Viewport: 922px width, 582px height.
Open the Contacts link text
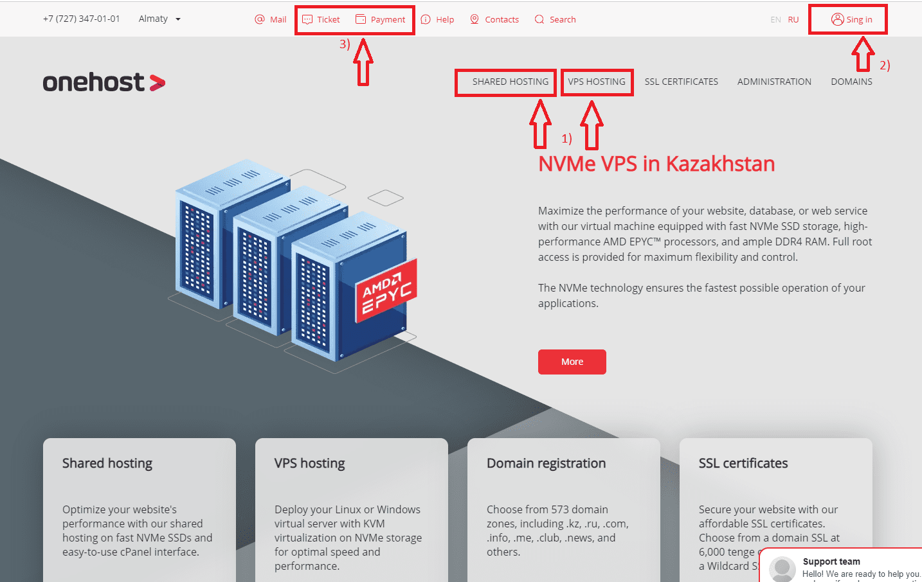pos(502,20)
